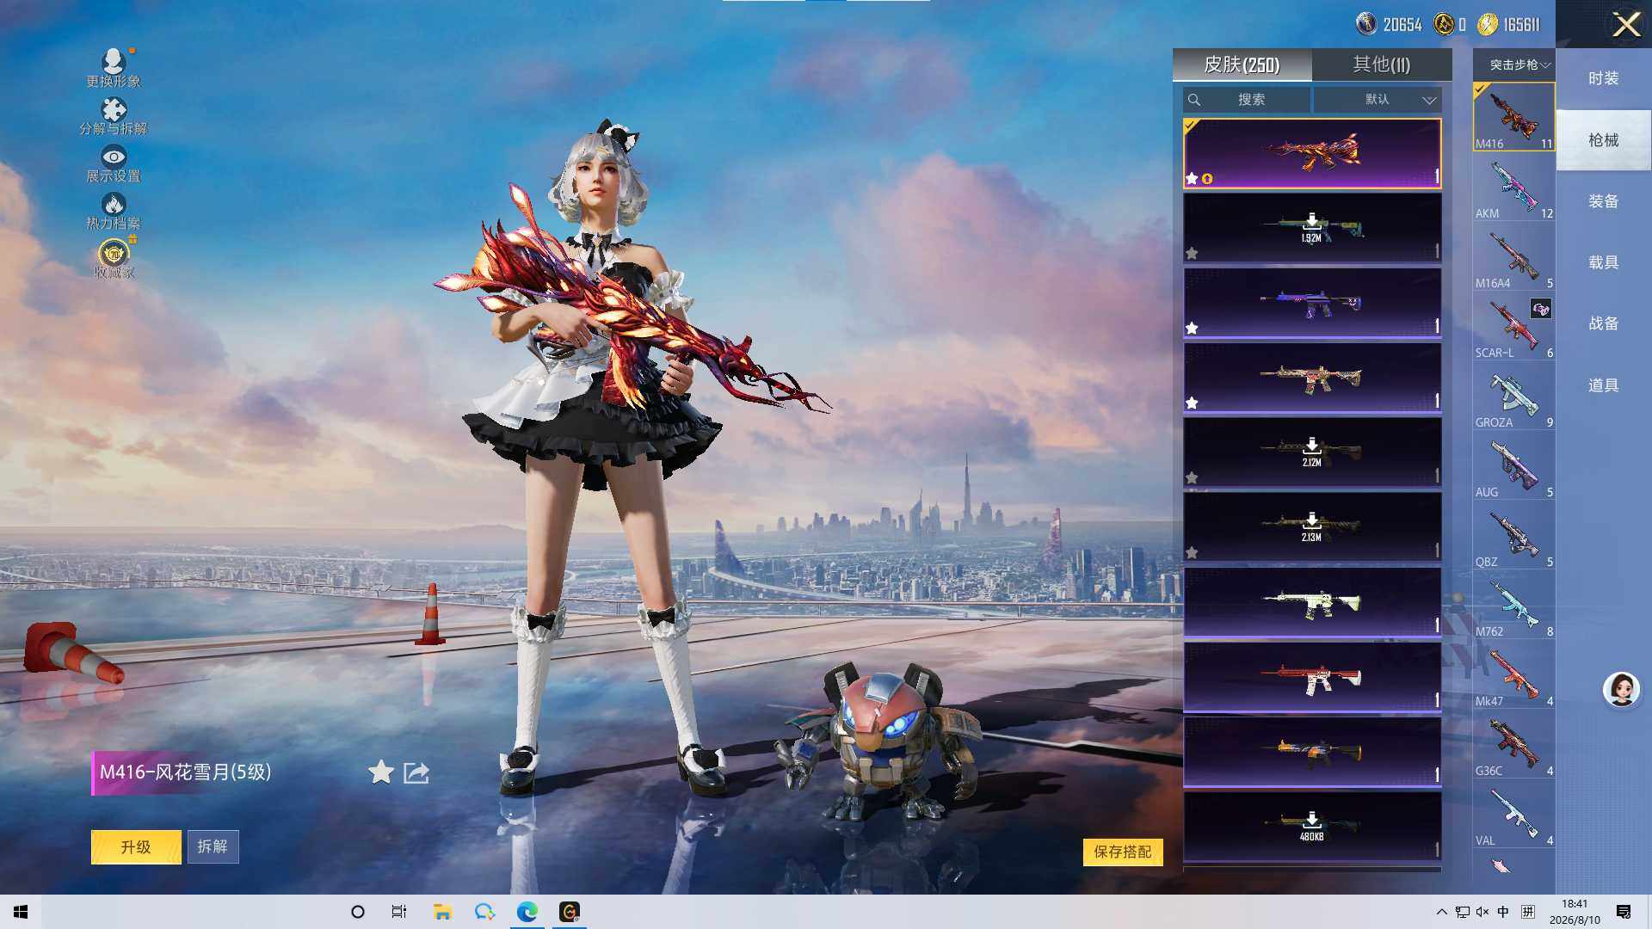The width and height of the screenshot is (1652, 929).
Task: Select the cream-white M416 skin thumbnail
Action: coord(1312,602)
